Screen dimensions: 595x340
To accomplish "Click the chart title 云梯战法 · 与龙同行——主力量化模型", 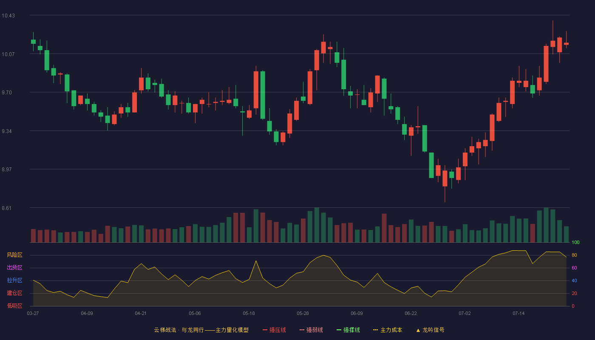I will coord(201,330).
